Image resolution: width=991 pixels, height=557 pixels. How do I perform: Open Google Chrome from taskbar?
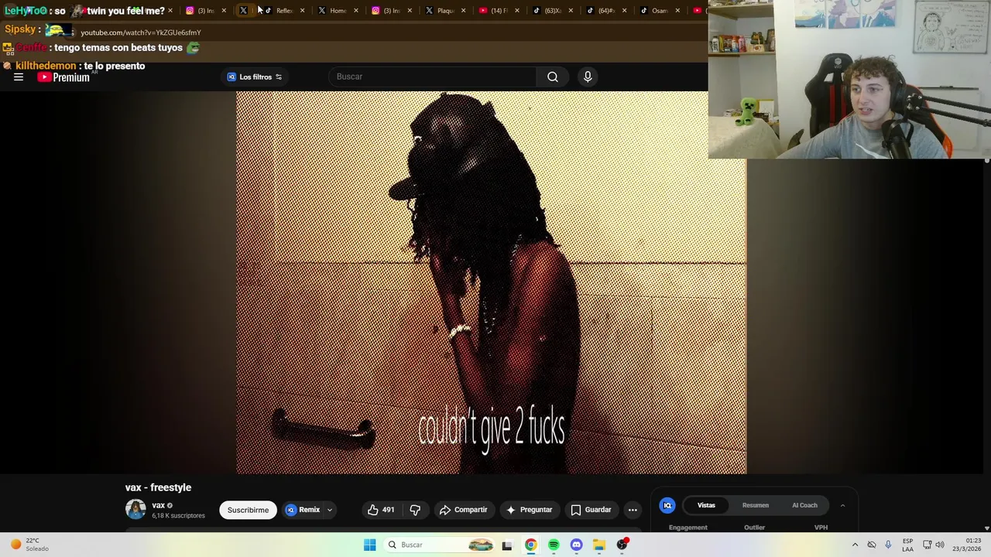click(530, 545)
